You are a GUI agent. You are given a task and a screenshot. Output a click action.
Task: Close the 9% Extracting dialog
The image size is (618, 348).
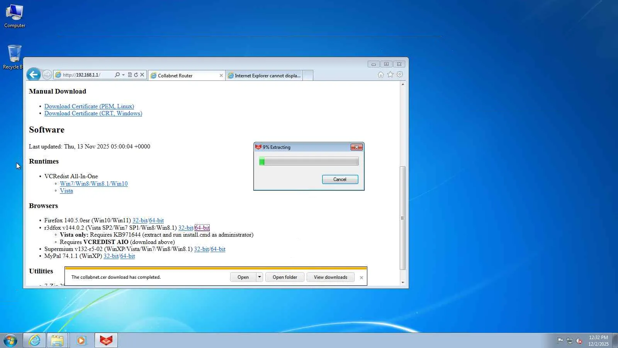tap(357, 147)
